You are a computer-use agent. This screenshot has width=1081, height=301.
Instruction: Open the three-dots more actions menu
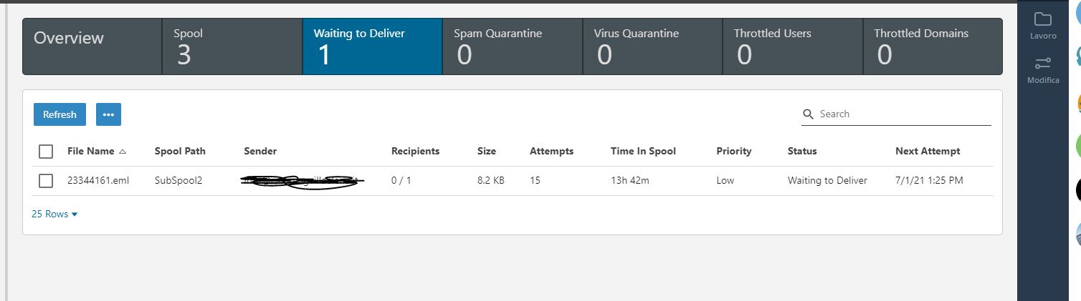coord(108,114)
